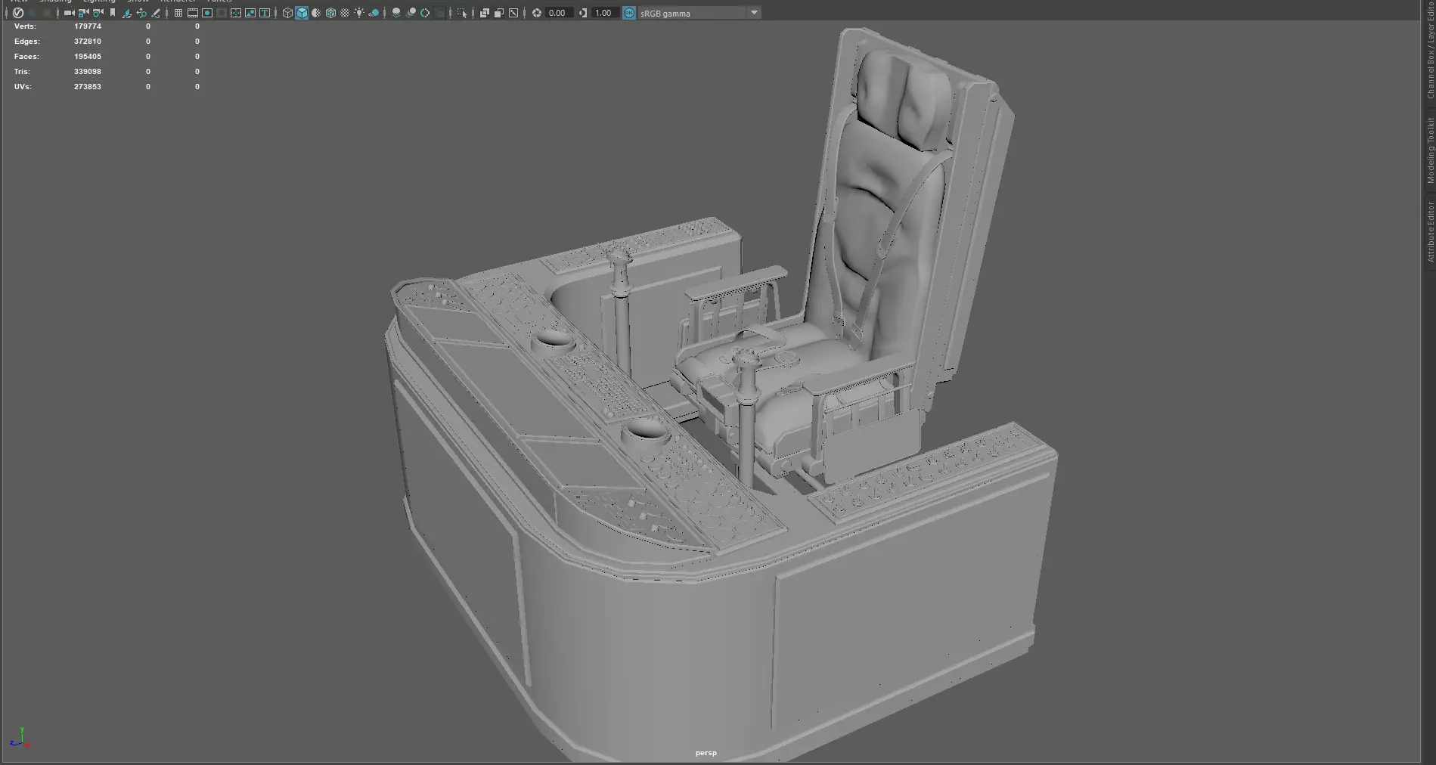Toggle the X-Ray icon

tap(485, 13)
